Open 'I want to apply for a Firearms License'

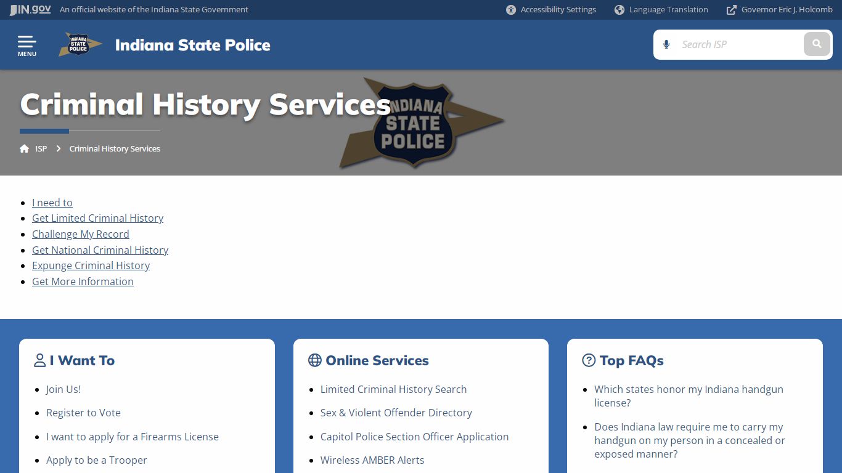click(x=133, y=437)
